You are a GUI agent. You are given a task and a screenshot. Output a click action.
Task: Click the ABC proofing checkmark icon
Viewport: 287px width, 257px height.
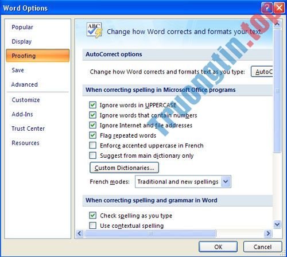94,30
